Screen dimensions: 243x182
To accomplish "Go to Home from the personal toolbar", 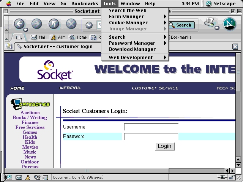I will point(78,37).
